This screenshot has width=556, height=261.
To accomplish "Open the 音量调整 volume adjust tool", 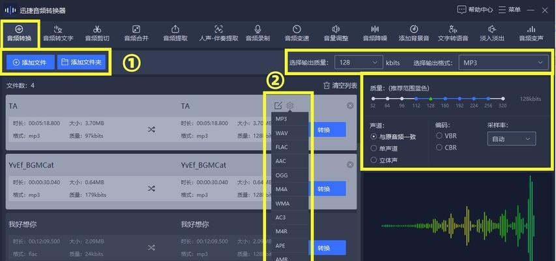I will pos(336,33).
